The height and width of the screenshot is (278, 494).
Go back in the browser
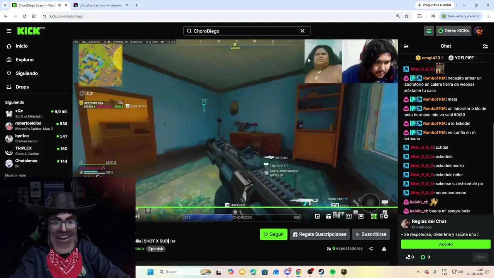click(6, 16)
